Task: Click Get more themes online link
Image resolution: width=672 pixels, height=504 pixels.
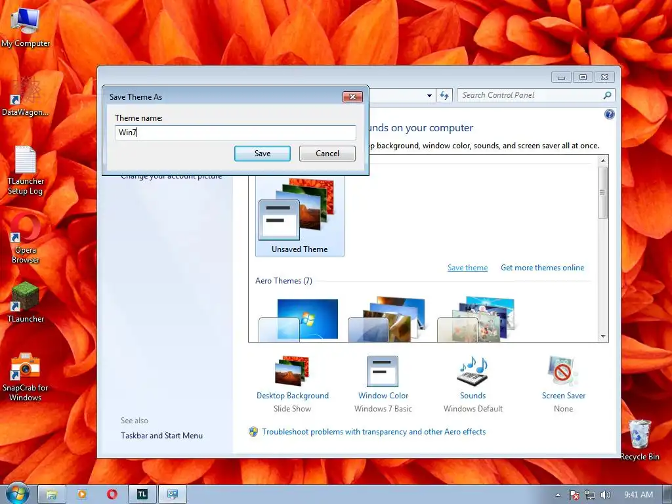Action: tap(542, 268)
